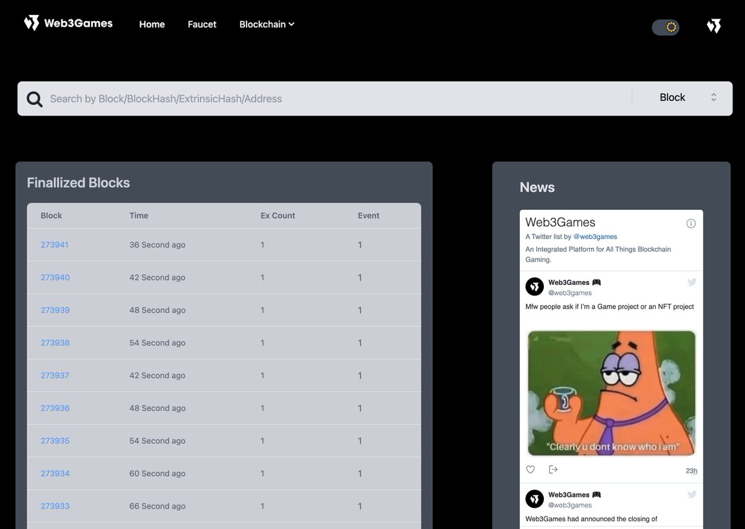
Task: Click the Twitter bird icon on second tweet
Action: [x=692, y=495]
